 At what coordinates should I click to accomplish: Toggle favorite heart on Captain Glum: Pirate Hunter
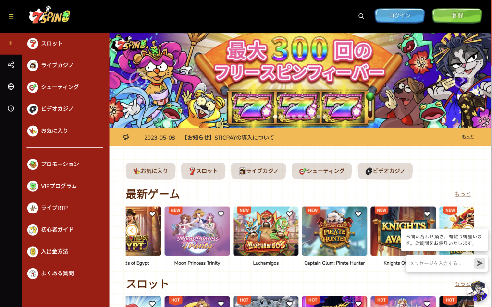click(x=358, y=214)
